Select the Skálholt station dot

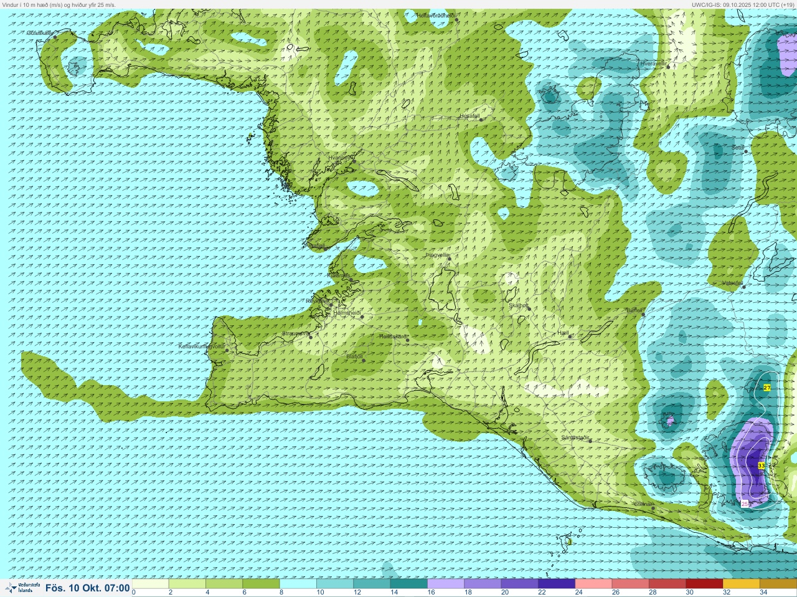pyautogui.click(x=528, y=308)
